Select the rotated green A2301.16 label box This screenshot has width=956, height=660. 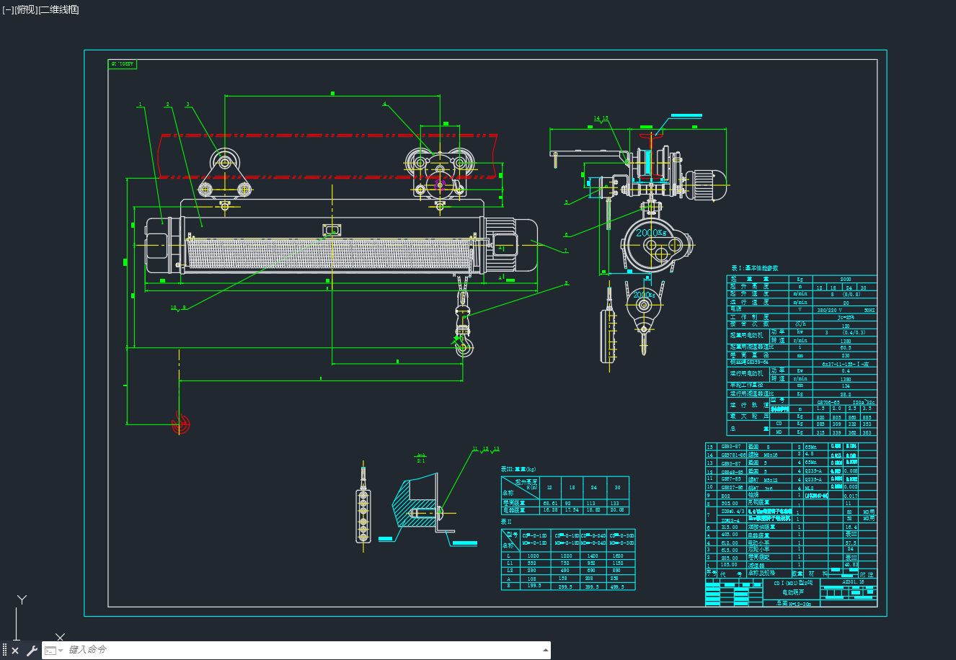(123, 64)
